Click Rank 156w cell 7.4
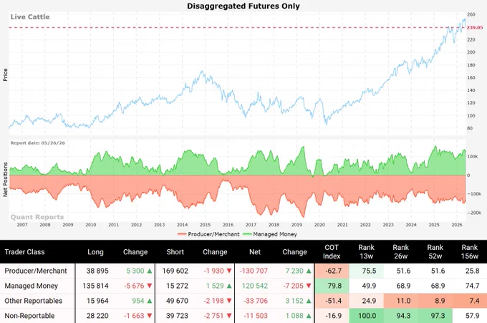This screenshot has width=487, height=323. pos(470,301)
